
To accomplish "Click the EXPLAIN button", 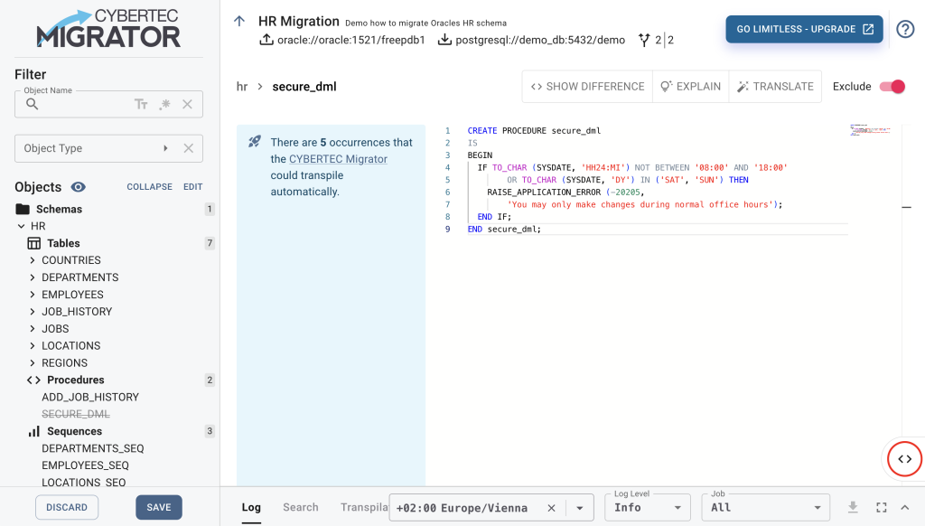I will [x=691, y=87].
